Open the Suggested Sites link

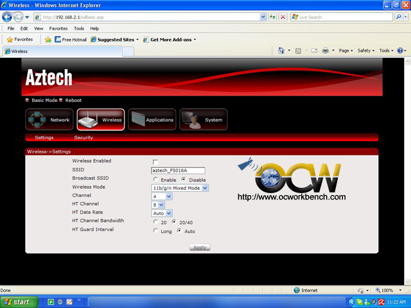pyautogui.click(x=114, y=40)
